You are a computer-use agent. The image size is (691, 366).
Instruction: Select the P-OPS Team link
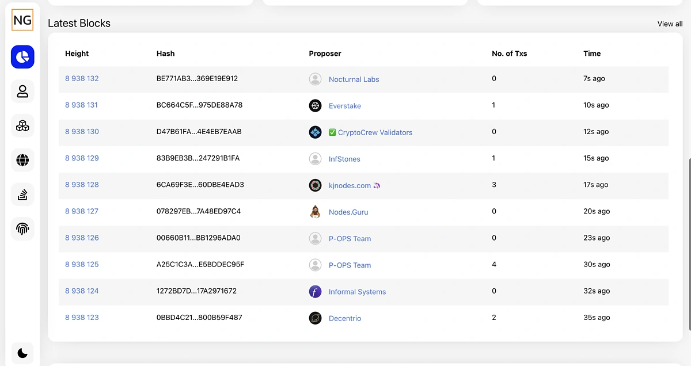[350, 238]
